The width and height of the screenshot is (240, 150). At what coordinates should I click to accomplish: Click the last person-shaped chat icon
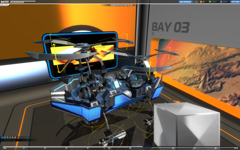point(15,138)
